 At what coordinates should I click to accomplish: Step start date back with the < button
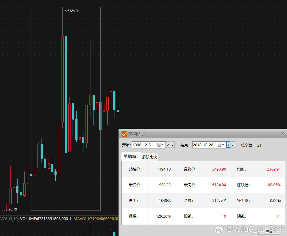(168, 145)
